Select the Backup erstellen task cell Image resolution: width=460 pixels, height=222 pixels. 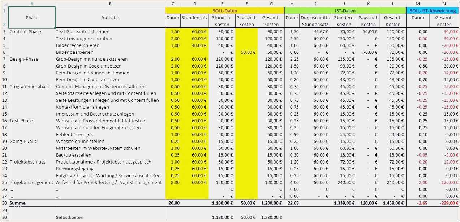point(74,155)
